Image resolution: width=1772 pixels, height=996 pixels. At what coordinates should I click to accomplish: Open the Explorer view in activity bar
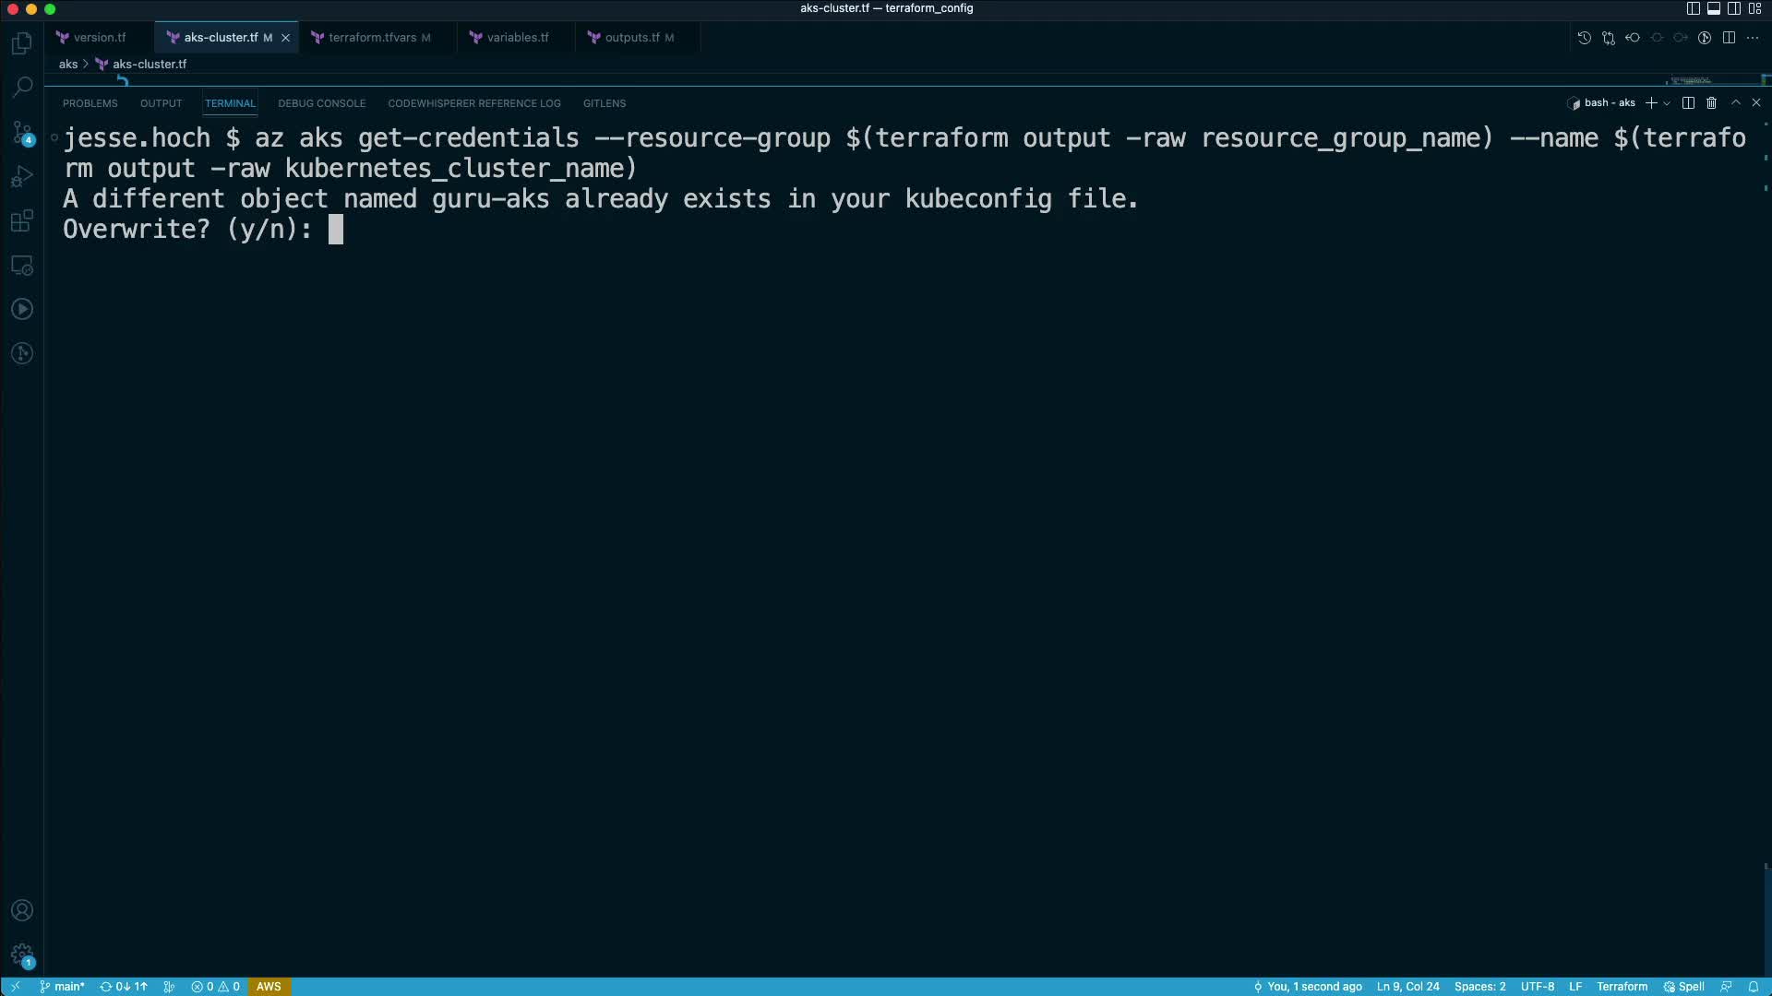(x=22, y=43)
